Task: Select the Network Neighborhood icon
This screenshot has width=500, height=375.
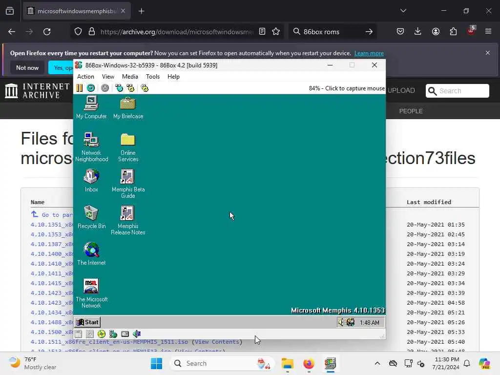Action: pos(91,147)
